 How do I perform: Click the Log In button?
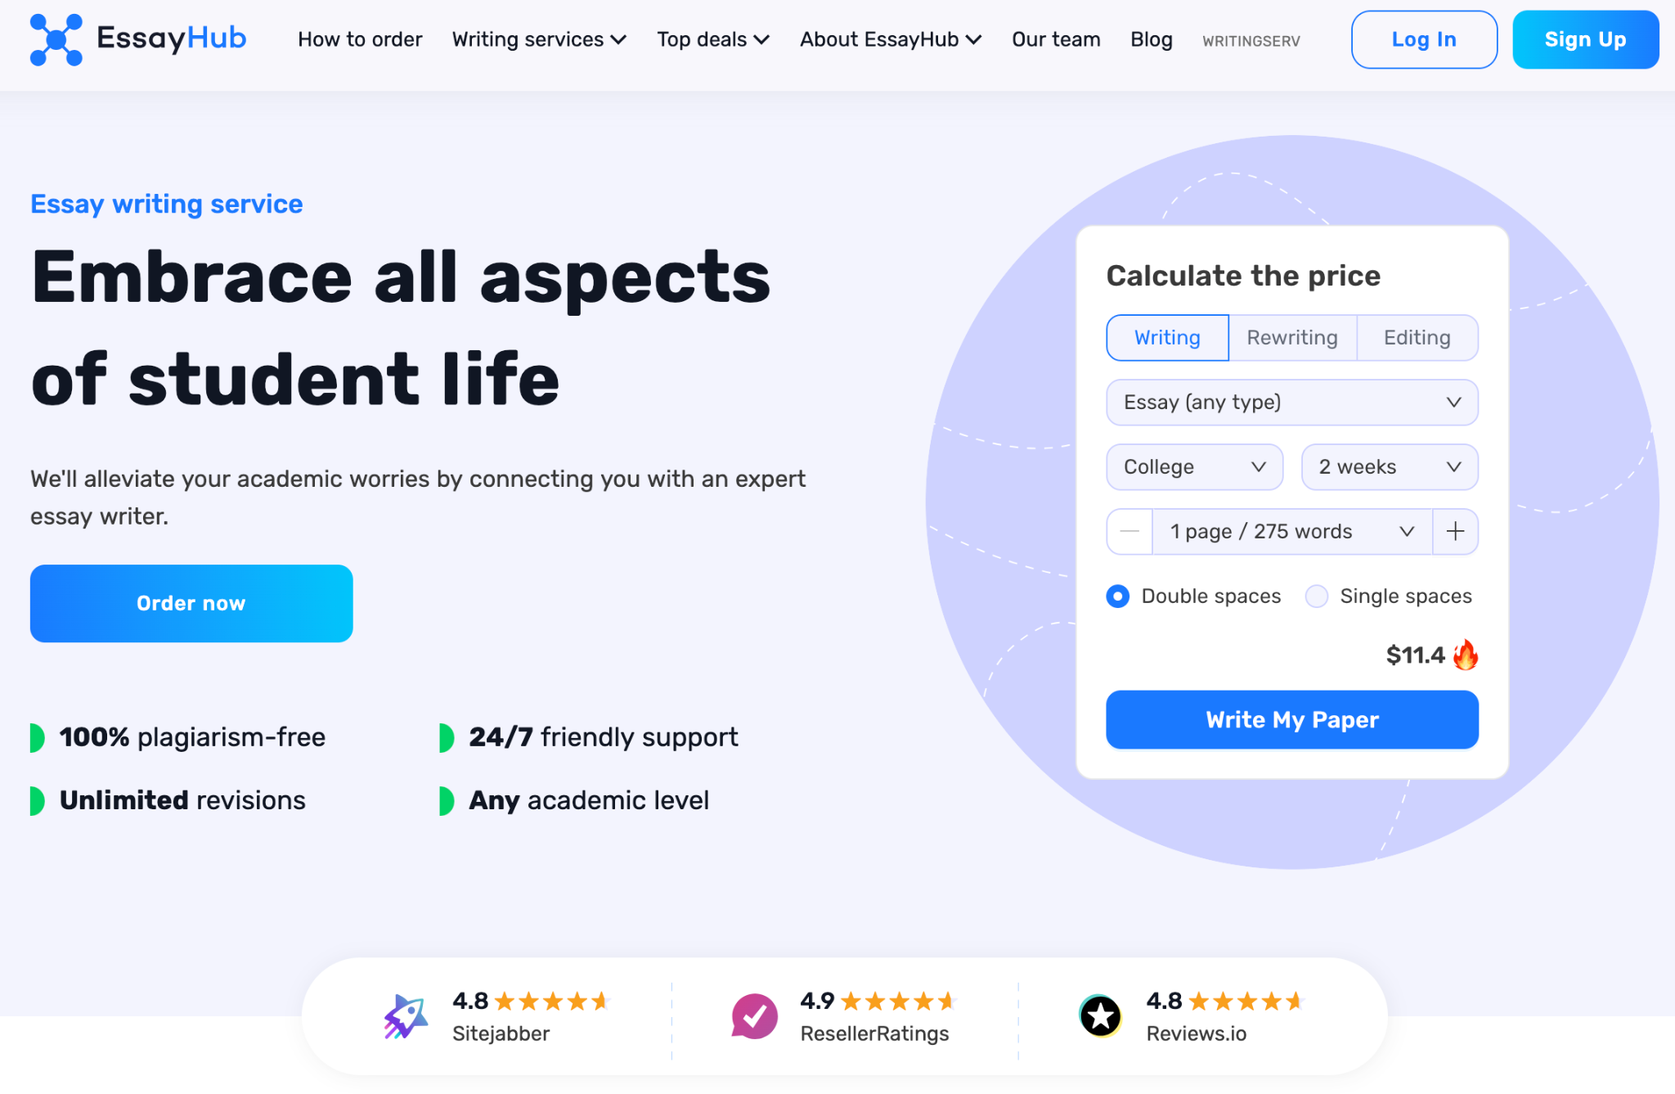tap(1423, 39)
